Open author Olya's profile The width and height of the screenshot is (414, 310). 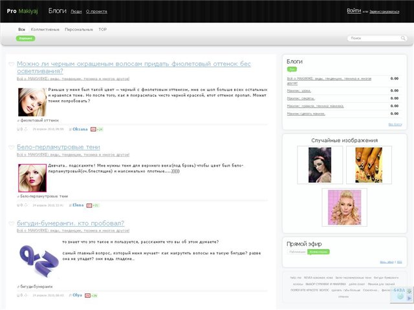[78, 295]
